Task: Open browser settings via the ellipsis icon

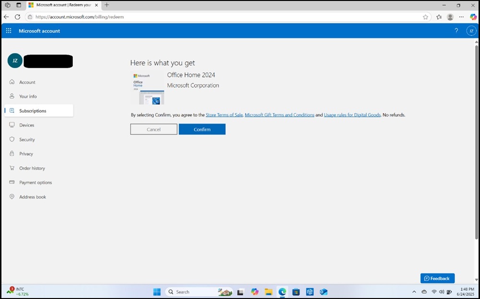Action: point(461,17)
